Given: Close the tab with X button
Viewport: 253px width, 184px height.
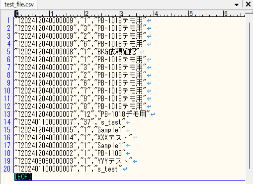Looking at the screenshot, I should coord(248,4).
